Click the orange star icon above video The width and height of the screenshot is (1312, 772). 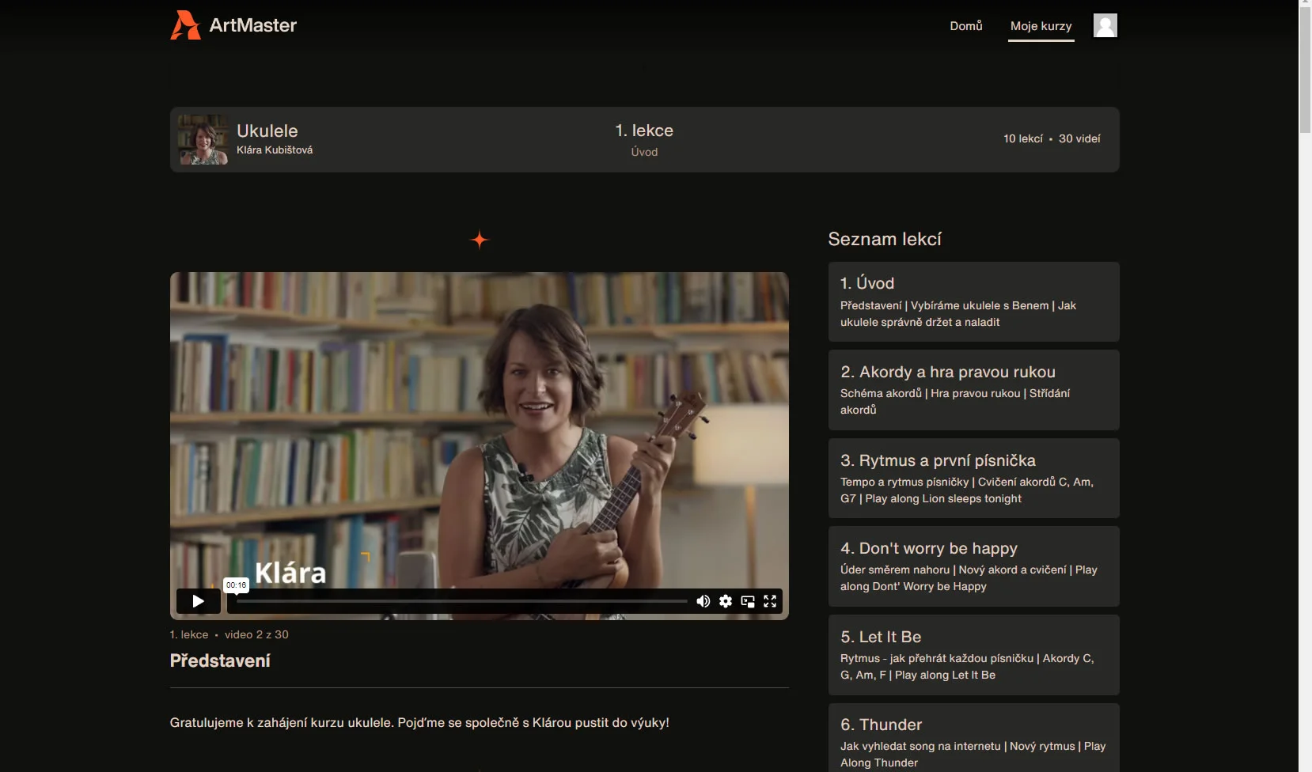point(480,240)
